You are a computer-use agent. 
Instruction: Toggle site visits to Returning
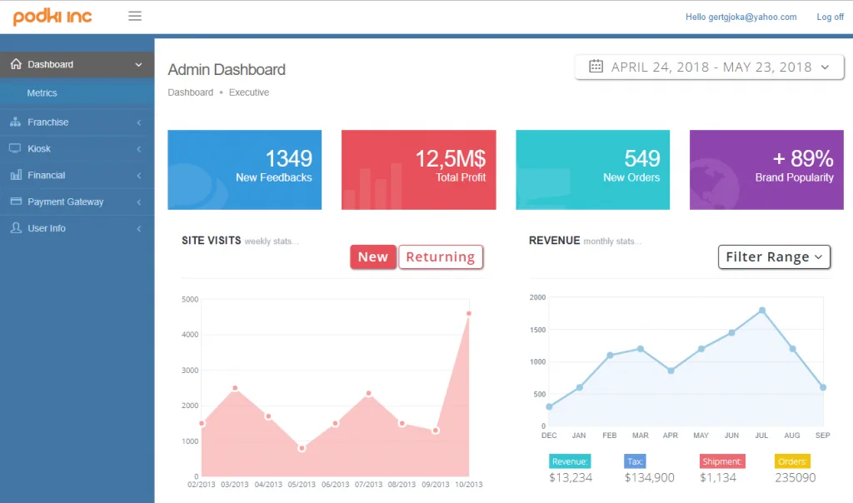coord(441,256)
